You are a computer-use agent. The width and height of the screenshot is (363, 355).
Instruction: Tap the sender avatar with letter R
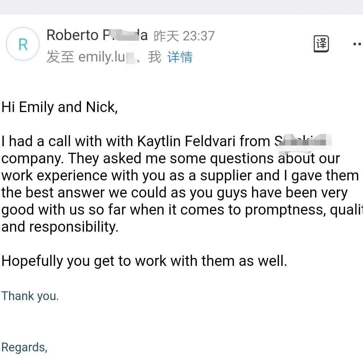pyautogui.click(x=23, y=44)
